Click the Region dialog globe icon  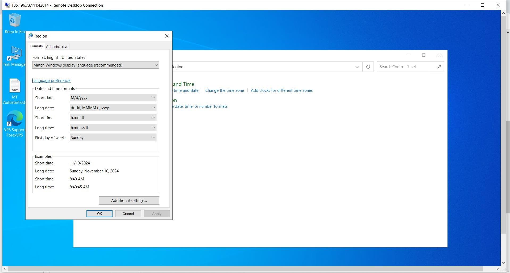click(31, 36)
